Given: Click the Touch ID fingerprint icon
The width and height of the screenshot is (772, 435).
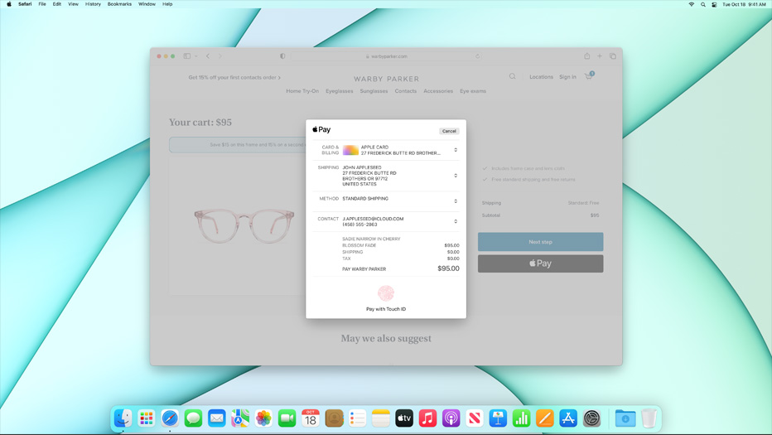Looking at the screenshot, I should [x=386, y=293].
